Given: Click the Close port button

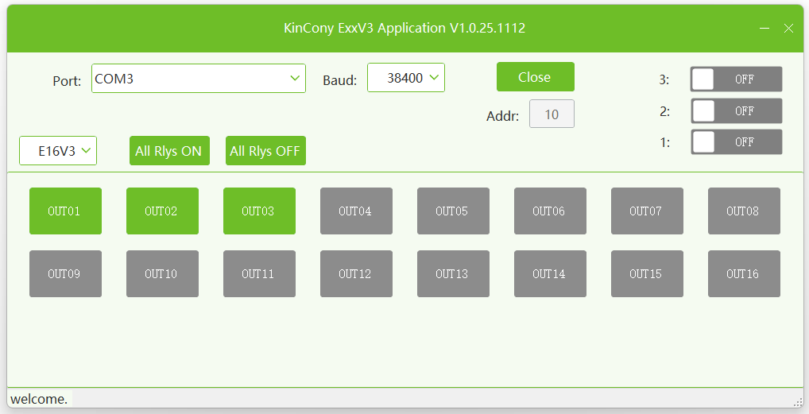Looking at the screenshot, I should [x=536, y=77].
